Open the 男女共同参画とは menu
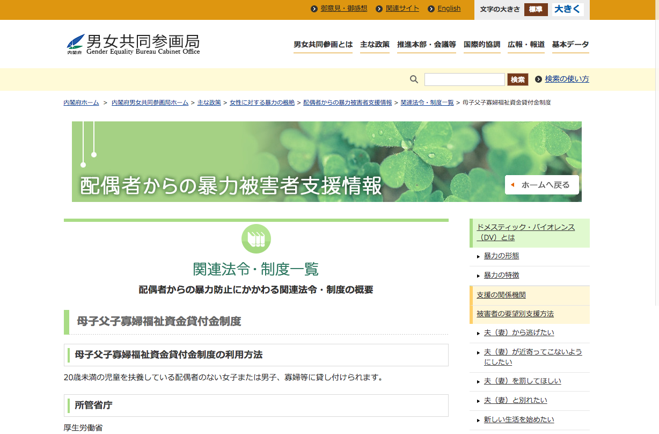The width and height of the screenshot is (659, 434). pyautogui.click(x=323, y=45)
